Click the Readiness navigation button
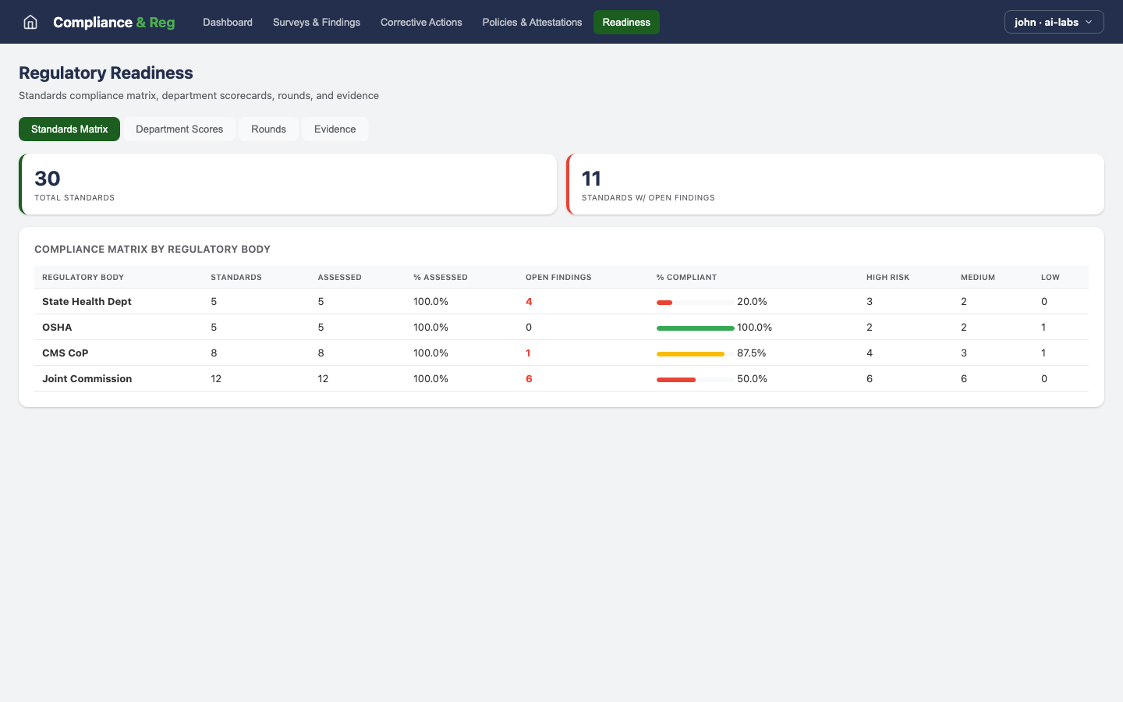The height and width of the screenshot is (702, 1123). pos(626,22)
